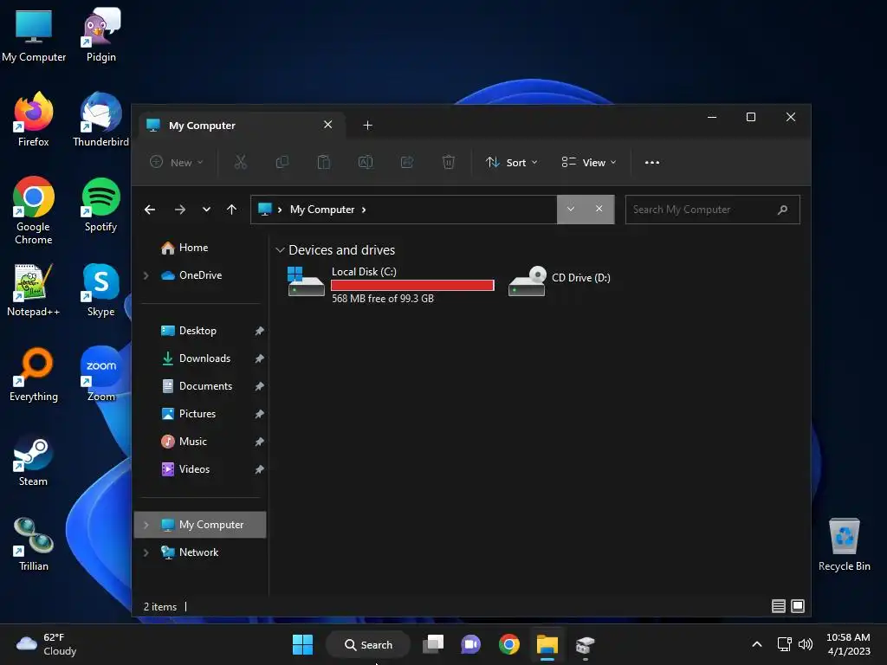Screen dimensions: 887x665
Task: Click the Delete trash icon in toolbar
Action: point(448,162)
